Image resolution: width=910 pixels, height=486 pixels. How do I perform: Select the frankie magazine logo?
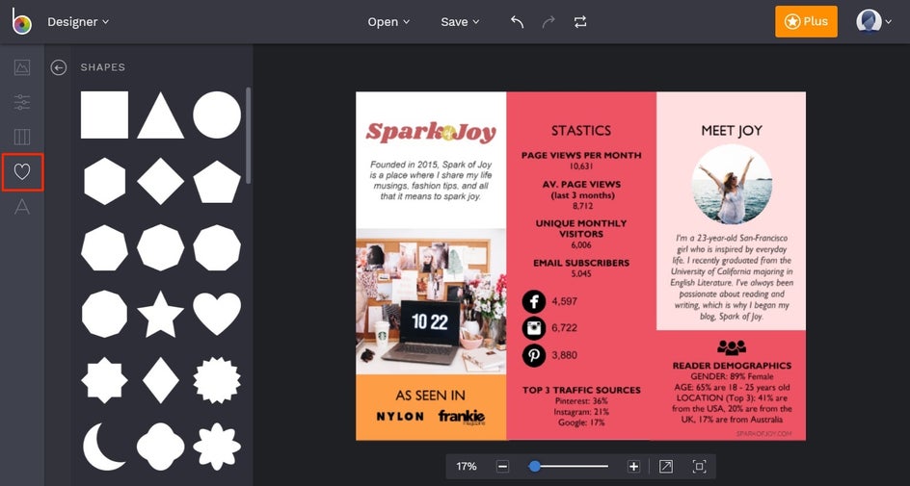coord(462,417)
